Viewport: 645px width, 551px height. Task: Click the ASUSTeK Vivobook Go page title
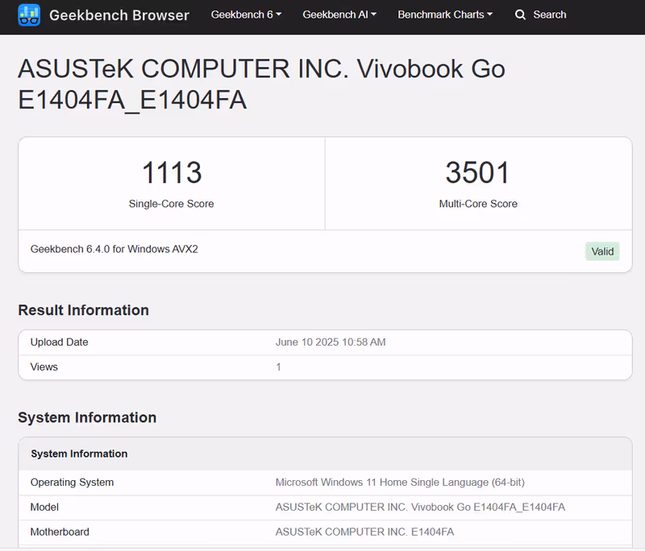click(x=261, y=85)
